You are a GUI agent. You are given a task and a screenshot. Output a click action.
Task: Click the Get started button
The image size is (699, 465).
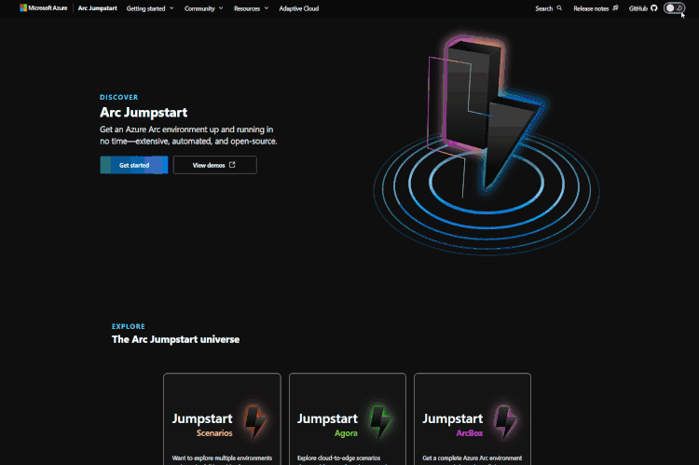pyautogui.click(x=133, y=165)
